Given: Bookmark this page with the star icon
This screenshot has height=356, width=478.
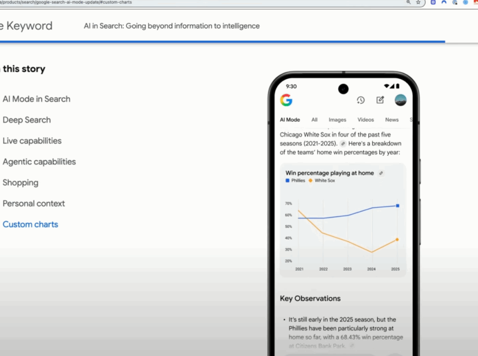Looking at the screenshot, I should point(418,2).
